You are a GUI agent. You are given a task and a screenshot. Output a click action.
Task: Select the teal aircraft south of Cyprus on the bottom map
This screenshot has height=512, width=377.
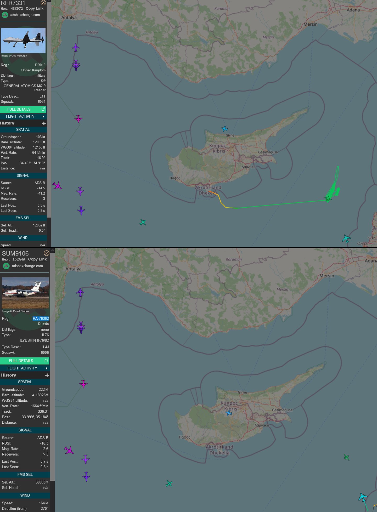click(x=169, y=484)
